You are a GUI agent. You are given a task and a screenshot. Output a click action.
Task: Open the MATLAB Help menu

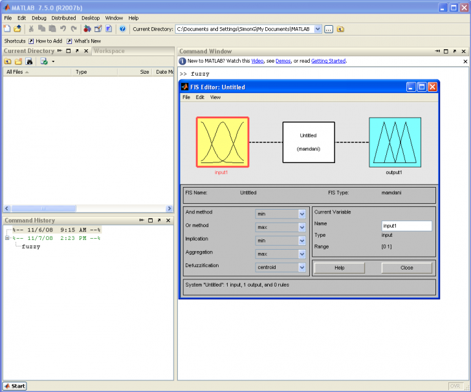133,18
